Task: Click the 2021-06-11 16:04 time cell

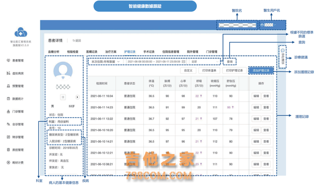Action: point(102,96)
